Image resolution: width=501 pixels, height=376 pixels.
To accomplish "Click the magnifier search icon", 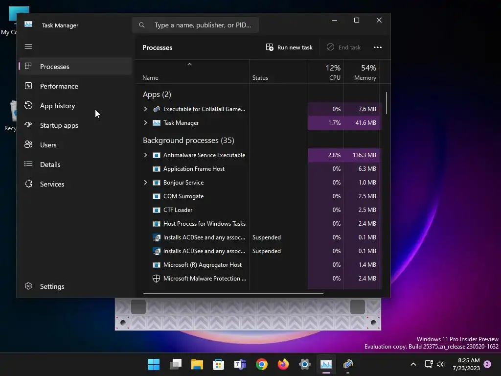I will pyautogui.click(x=142, y=25).
